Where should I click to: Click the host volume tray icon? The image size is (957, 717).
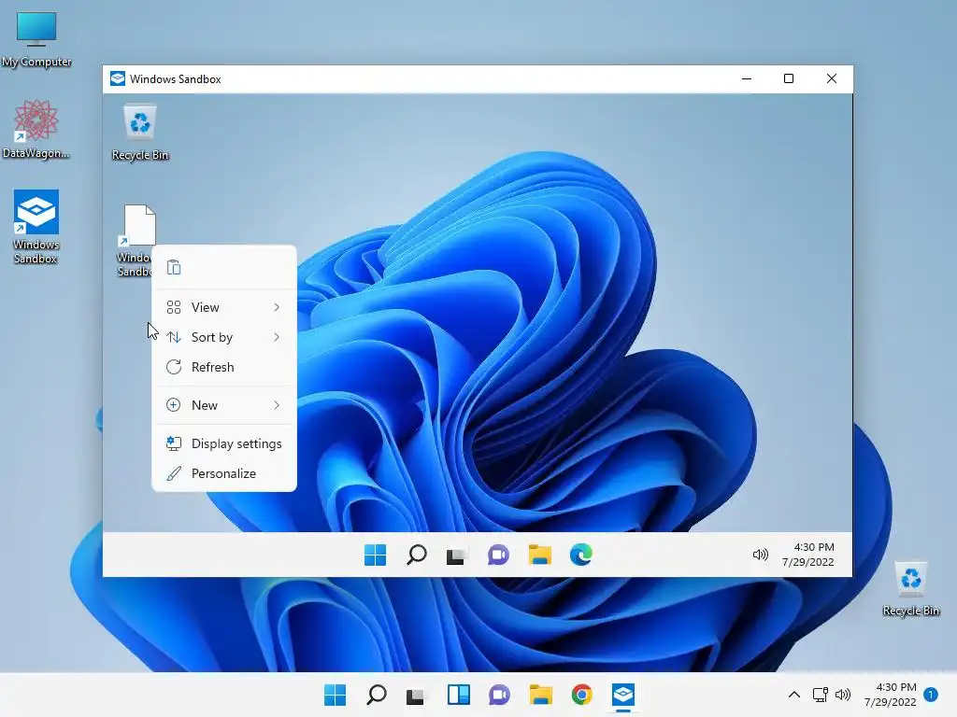(843, 695)
